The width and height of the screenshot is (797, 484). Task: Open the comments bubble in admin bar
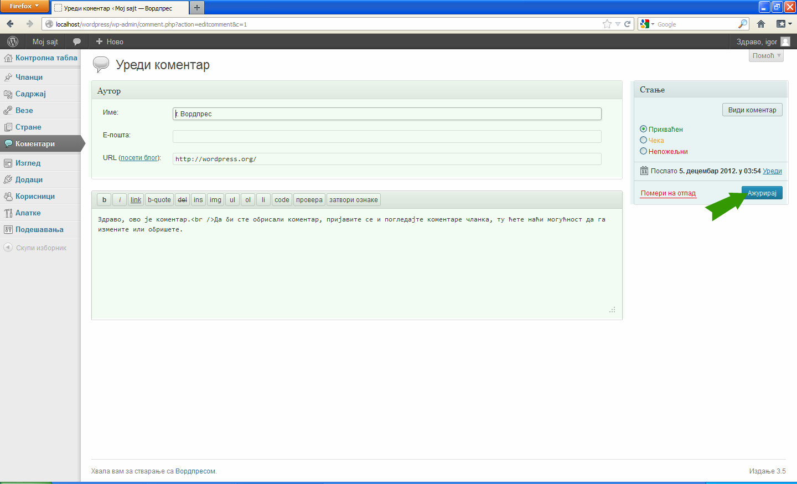click(x=77, y=42)
